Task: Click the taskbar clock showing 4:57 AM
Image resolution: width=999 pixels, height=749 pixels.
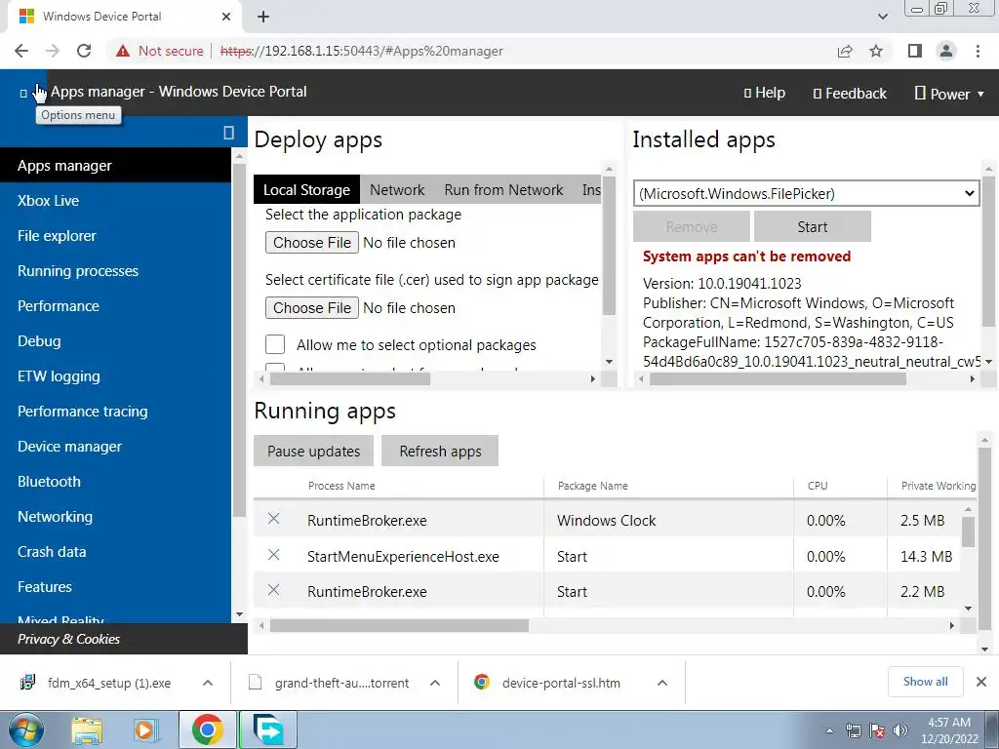Action: [948, 730]
